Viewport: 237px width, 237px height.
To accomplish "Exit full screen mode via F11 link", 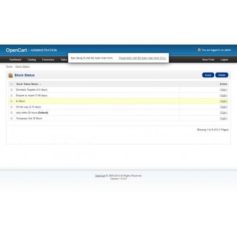I will (x=142, y=58).
